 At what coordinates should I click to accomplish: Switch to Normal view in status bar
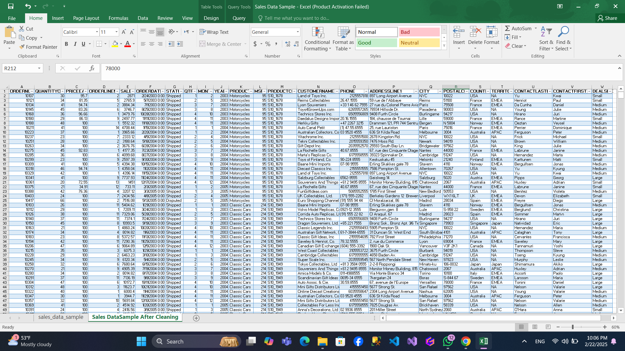click(x=521, y=327)
